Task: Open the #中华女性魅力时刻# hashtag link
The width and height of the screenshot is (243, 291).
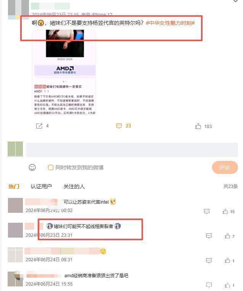Action: (170, 23)
